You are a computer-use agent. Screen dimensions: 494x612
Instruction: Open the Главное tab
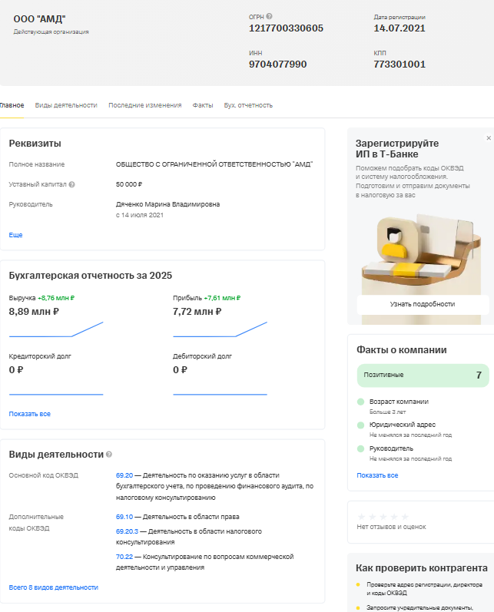point(12,105)
